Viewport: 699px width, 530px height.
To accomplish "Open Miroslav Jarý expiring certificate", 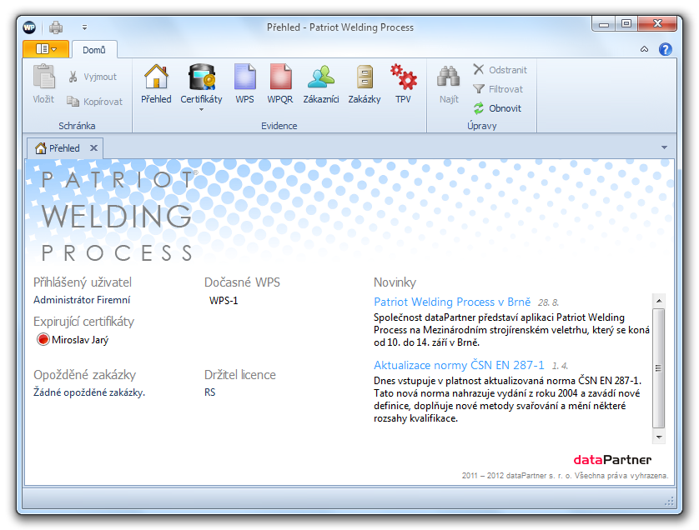I will point(80,340).
